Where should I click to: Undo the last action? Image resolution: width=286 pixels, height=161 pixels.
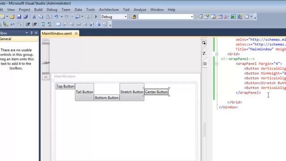point(56,17)
